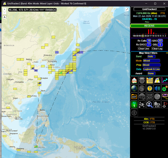168x158 pixels.
Task: Click the green Kp 1 index tile
Action: [134, 104]
